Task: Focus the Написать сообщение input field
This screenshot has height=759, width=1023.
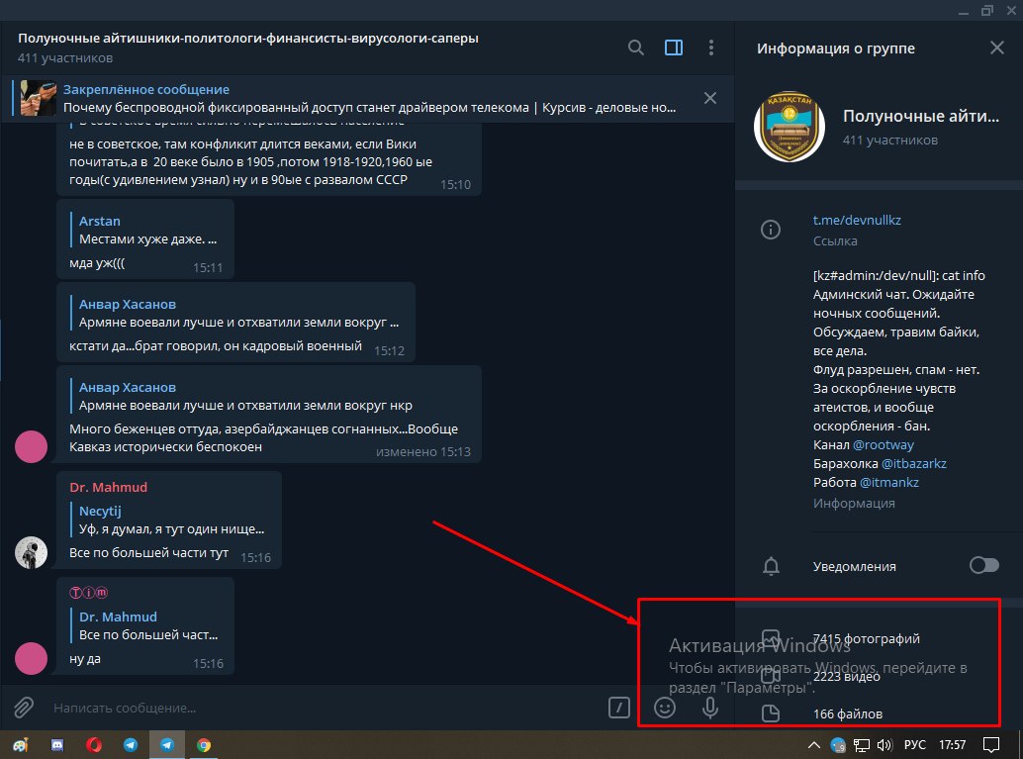Action: tap(323, 709)
